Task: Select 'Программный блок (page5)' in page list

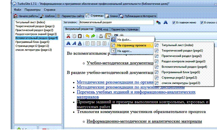Action: 32,42
